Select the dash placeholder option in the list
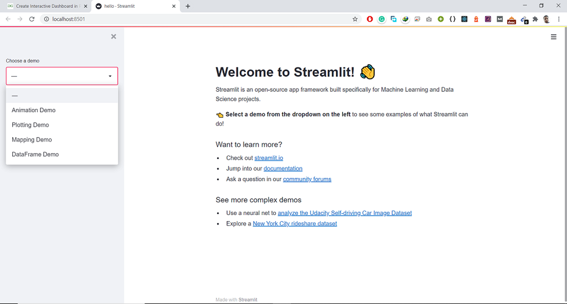 pos(62,96)
